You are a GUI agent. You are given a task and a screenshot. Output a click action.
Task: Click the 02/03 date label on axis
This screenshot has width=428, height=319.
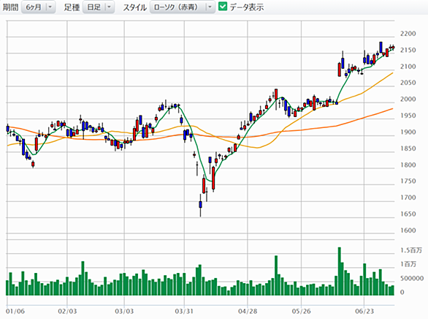point(67,311)
